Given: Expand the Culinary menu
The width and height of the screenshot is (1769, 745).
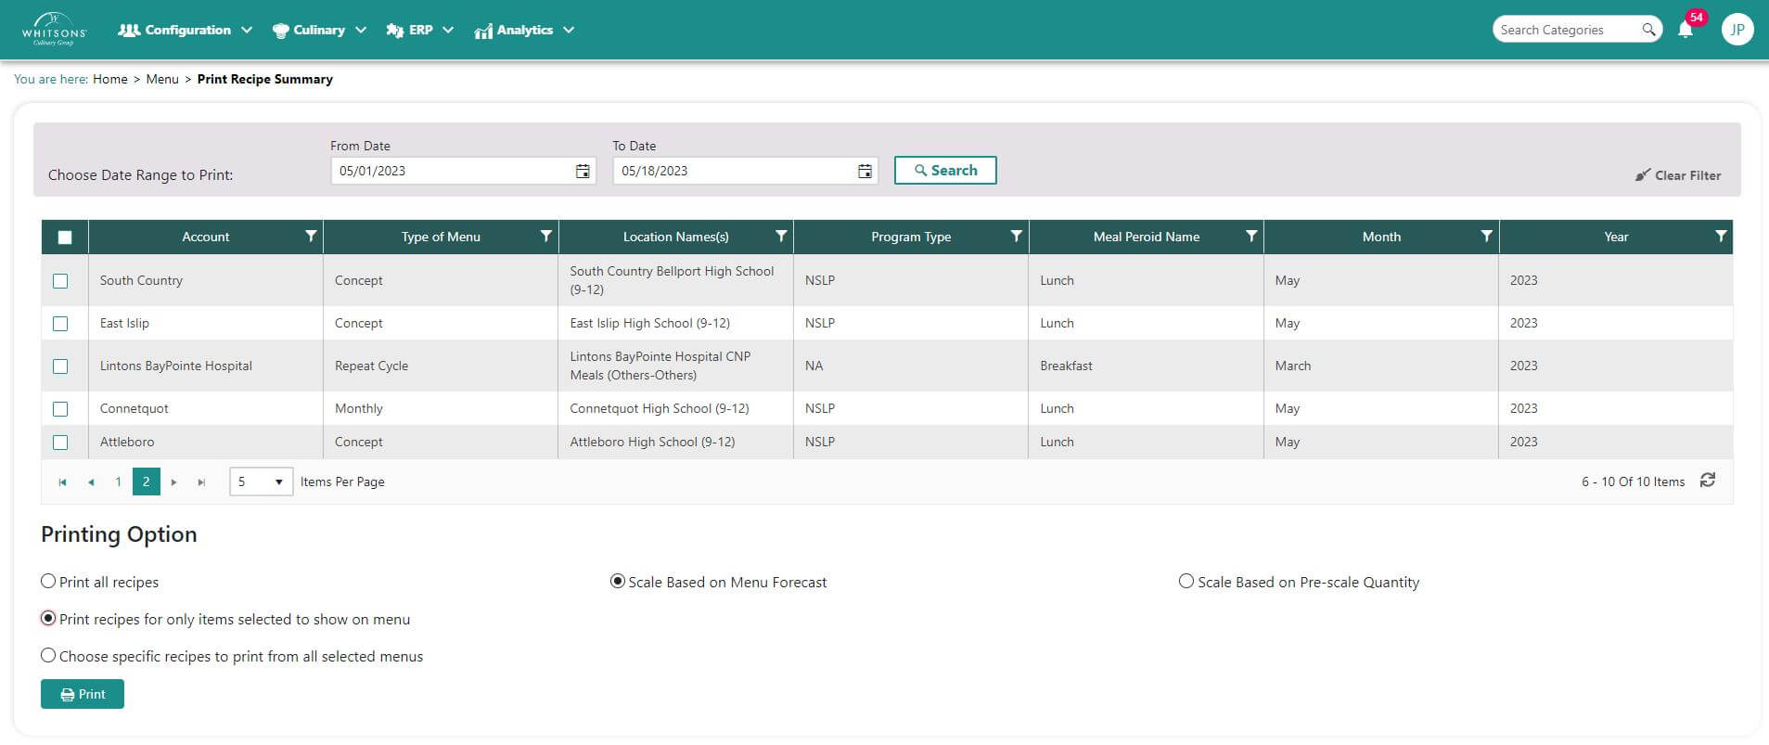Looking at the screenshot, I should 319,30.
